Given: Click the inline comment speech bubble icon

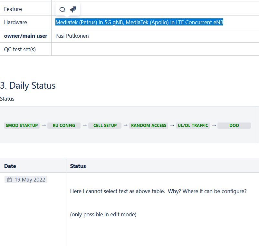Looking at the screenshot, I should 62,9.
